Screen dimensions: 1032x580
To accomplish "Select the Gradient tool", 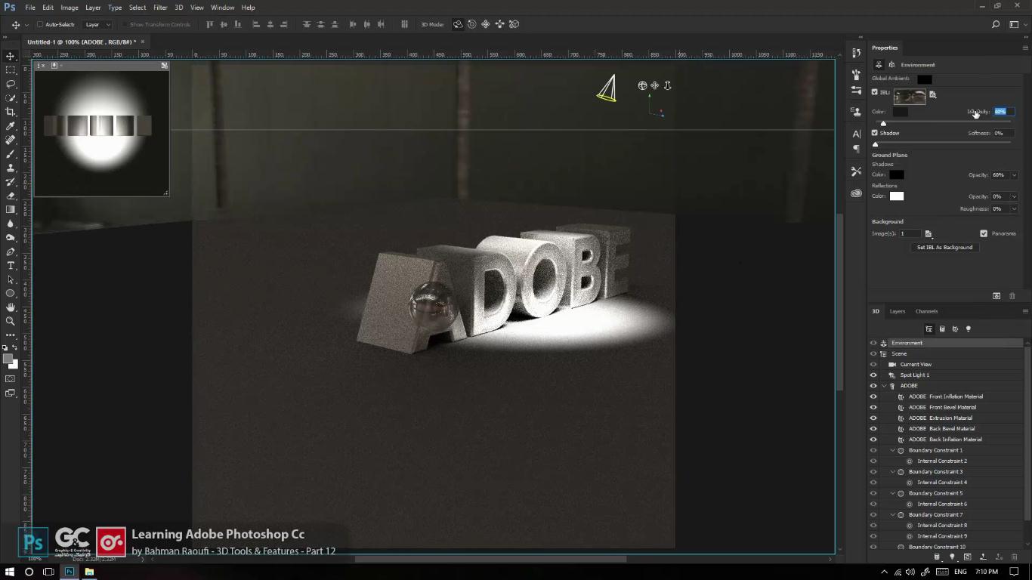I will 11,209.
